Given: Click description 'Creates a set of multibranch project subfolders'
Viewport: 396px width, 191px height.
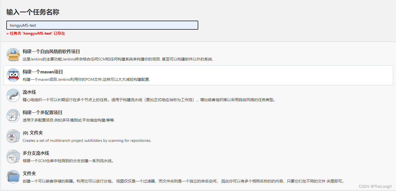Looking at the screenshot, I should click(87, 140).
